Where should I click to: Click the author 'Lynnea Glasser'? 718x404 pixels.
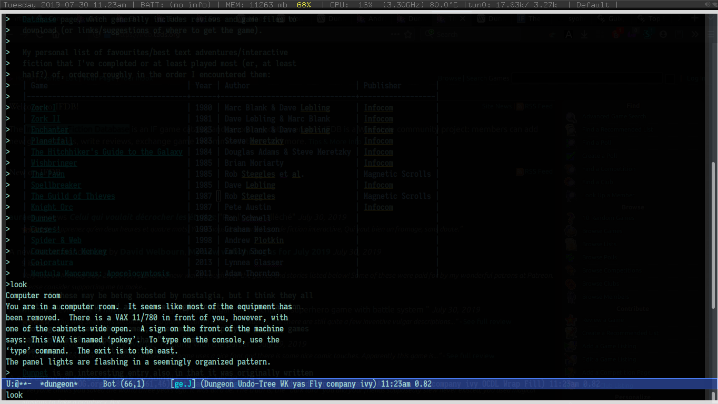[254, 262]
